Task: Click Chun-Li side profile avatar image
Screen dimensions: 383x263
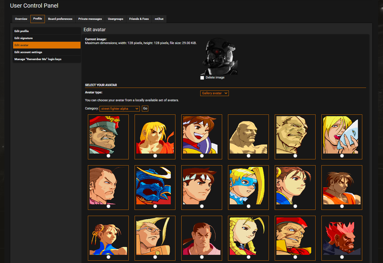Action: click(x=295, y=186)
